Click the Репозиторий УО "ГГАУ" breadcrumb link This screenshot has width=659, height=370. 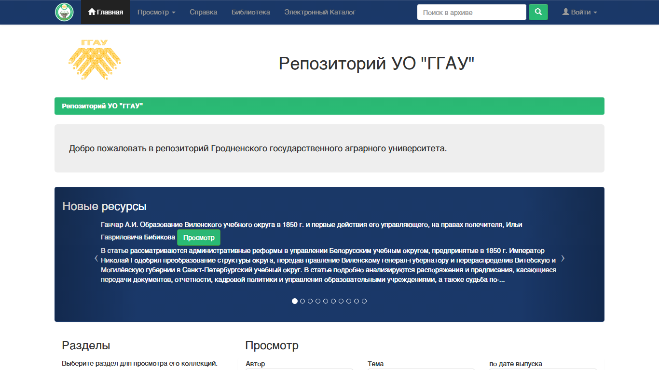coord(103,106)
